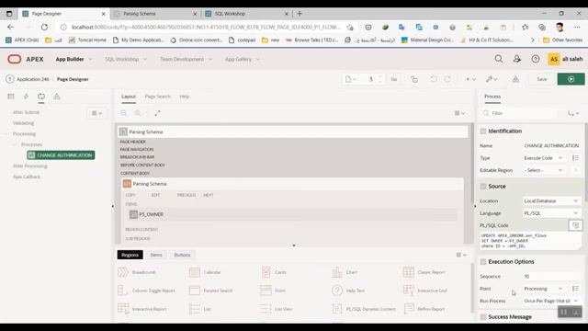Open the Utilities wrench menu
This screenshot has height=331, width=588.
click(x=492, y=79)
